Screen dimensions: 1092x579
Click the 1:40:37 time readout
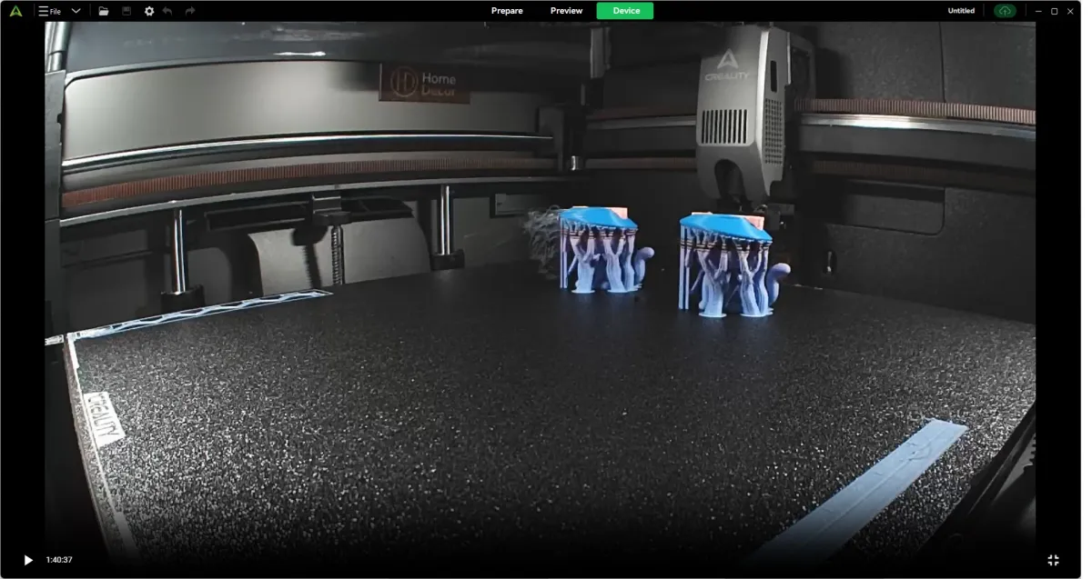point(59,560)
